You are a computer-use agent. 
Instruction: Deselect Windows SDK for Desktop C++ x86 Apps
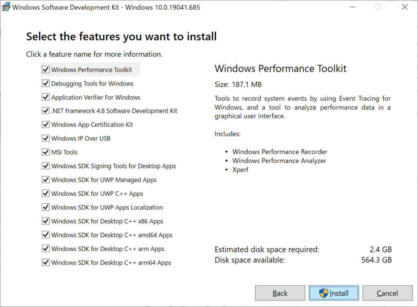click(x=45, y=221)
